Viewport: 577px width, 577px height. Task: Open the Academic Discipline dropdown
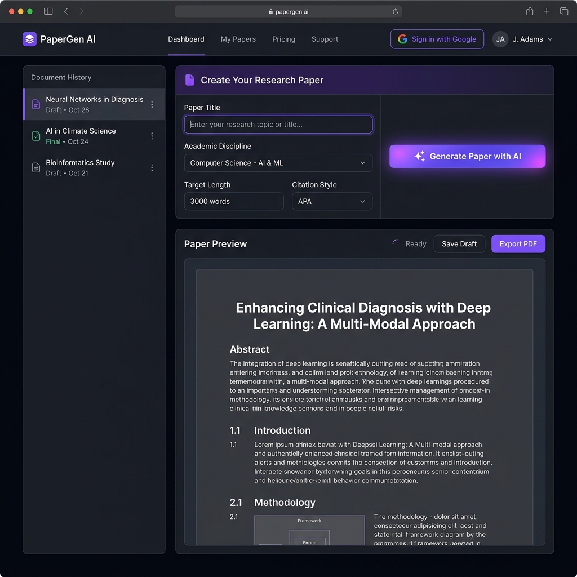pos(278,163)
